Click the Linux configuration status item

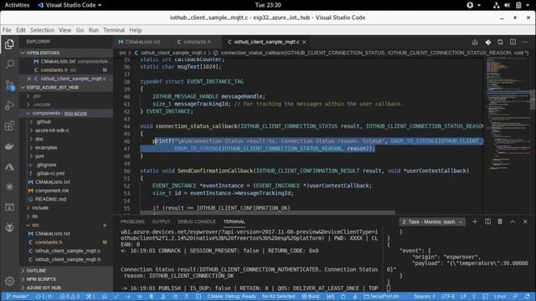(x=500, y=296)
